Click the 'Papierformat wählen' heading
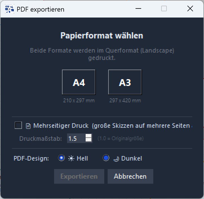 [102, 36]
